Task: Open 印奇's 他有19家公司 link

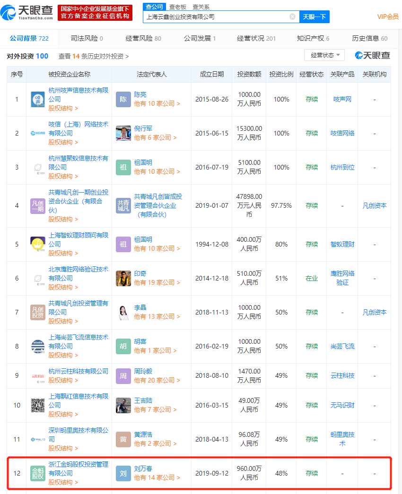Action: (x=157, y=282)
